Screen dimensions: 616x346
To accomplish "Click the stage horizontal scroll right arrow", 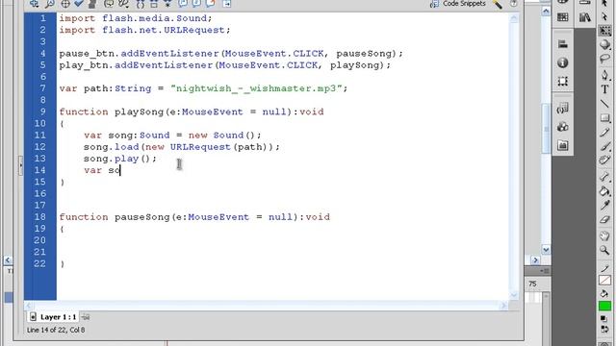I will [535, 260].
